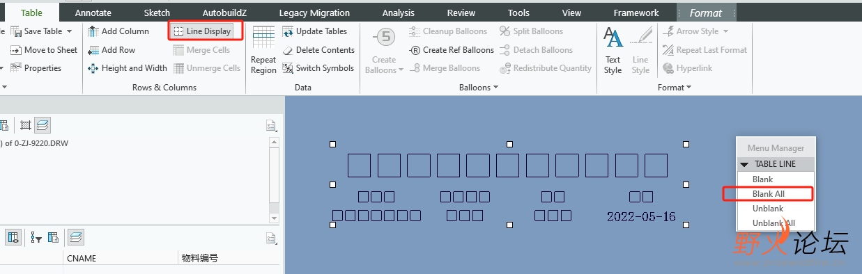The height and width of the screenshot is (274, 862).
Task: Switch to the Annotate tab
Action: [93, 13]
